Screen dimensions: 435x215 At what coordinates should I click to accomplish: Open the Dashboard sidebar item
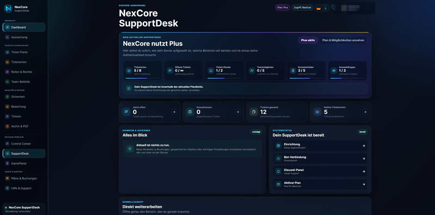24,27
